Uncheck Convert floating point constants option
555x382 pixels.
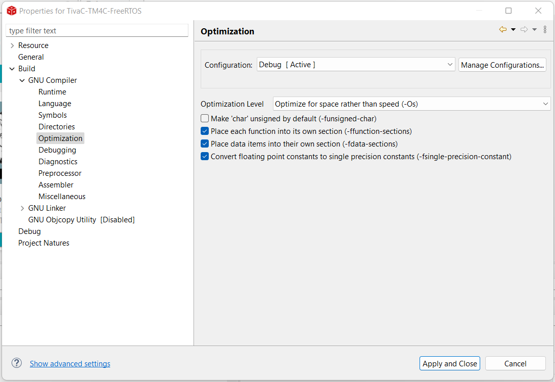205,156
